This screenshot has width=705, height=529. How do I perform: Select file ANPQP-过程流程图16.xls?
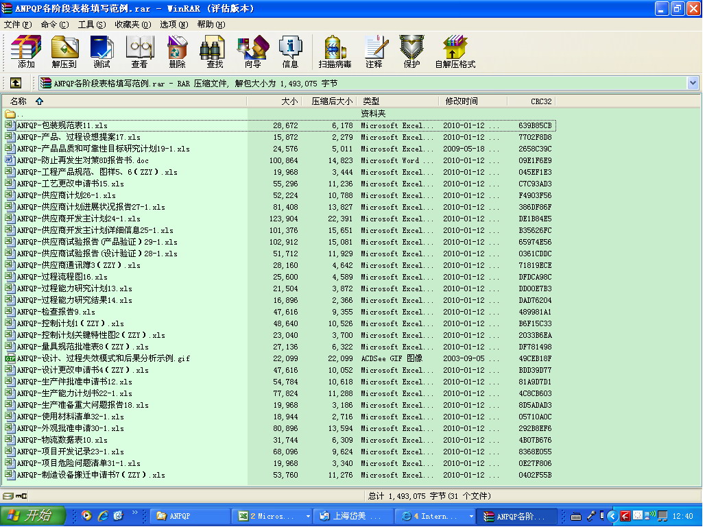coord(278,277)
